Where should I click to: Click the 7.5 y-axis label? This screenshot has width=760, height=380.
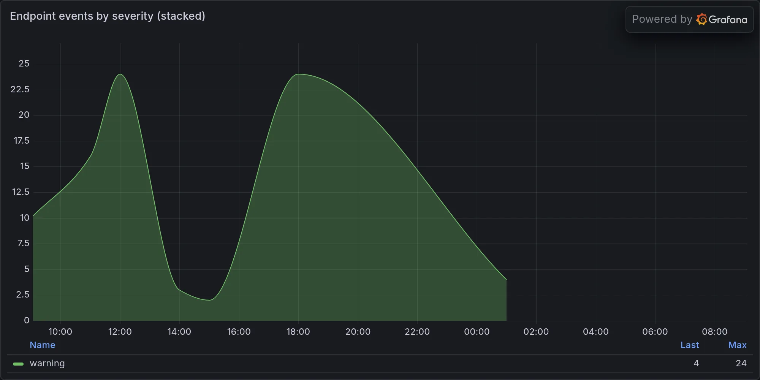click(x=23, y=243)
